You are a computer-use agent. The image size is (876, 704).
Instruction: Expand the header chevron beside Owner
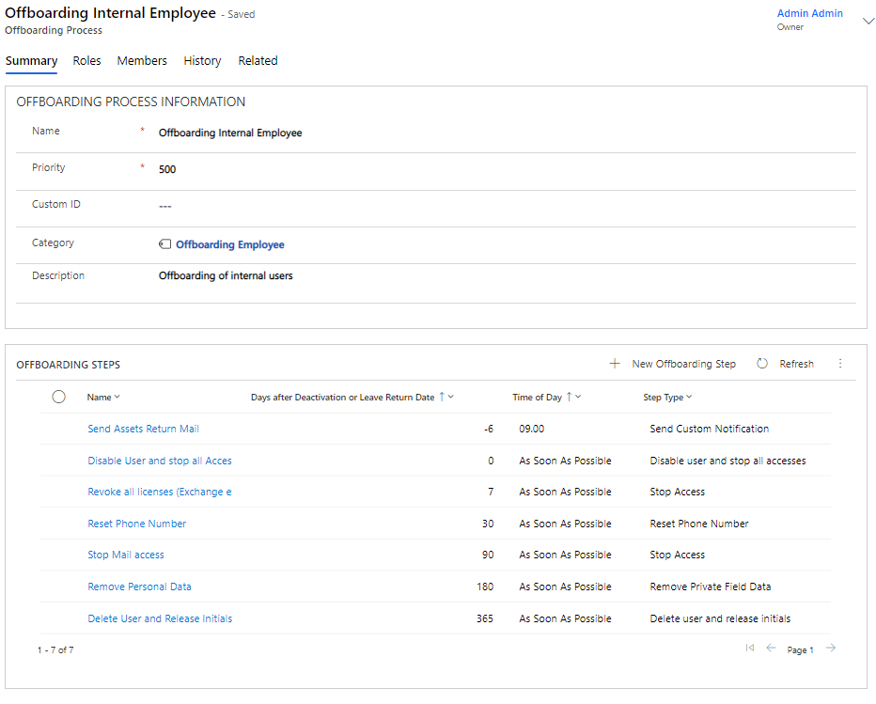(x=868, y=22)
